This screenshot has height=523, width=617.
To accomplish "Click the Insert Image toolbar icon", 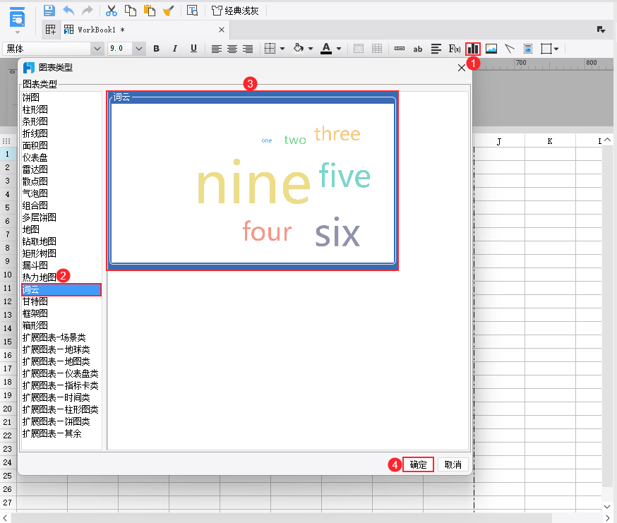I will pos(491,49).
